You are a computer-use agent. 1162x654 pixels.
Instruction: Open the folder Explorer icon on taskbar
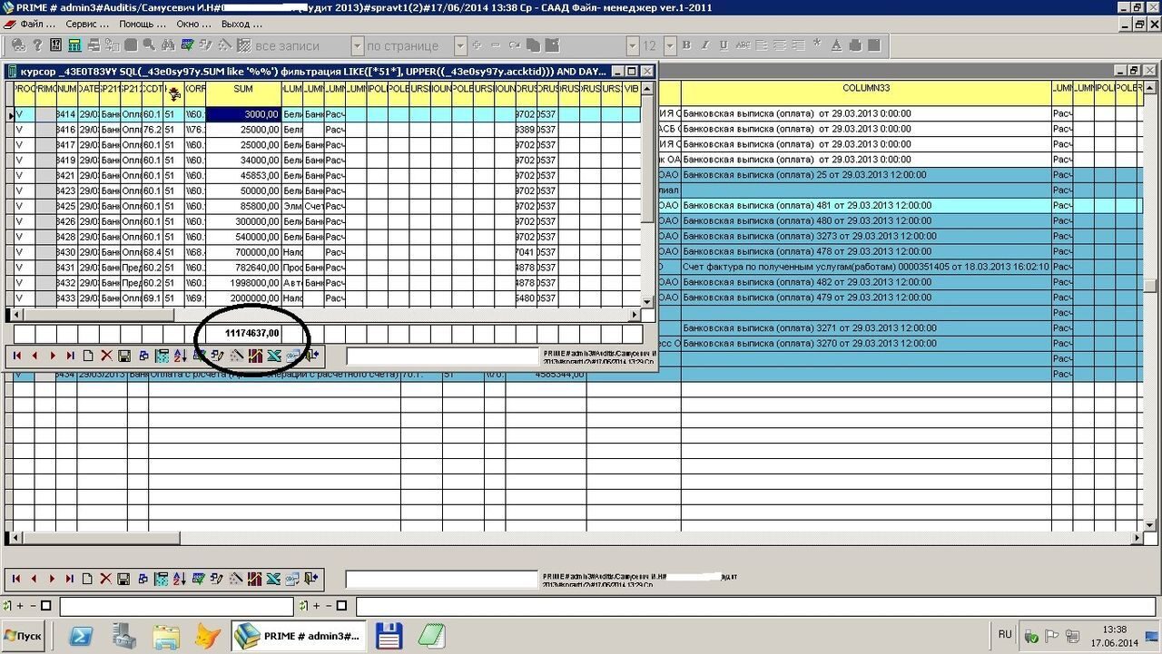click(166, 636)
